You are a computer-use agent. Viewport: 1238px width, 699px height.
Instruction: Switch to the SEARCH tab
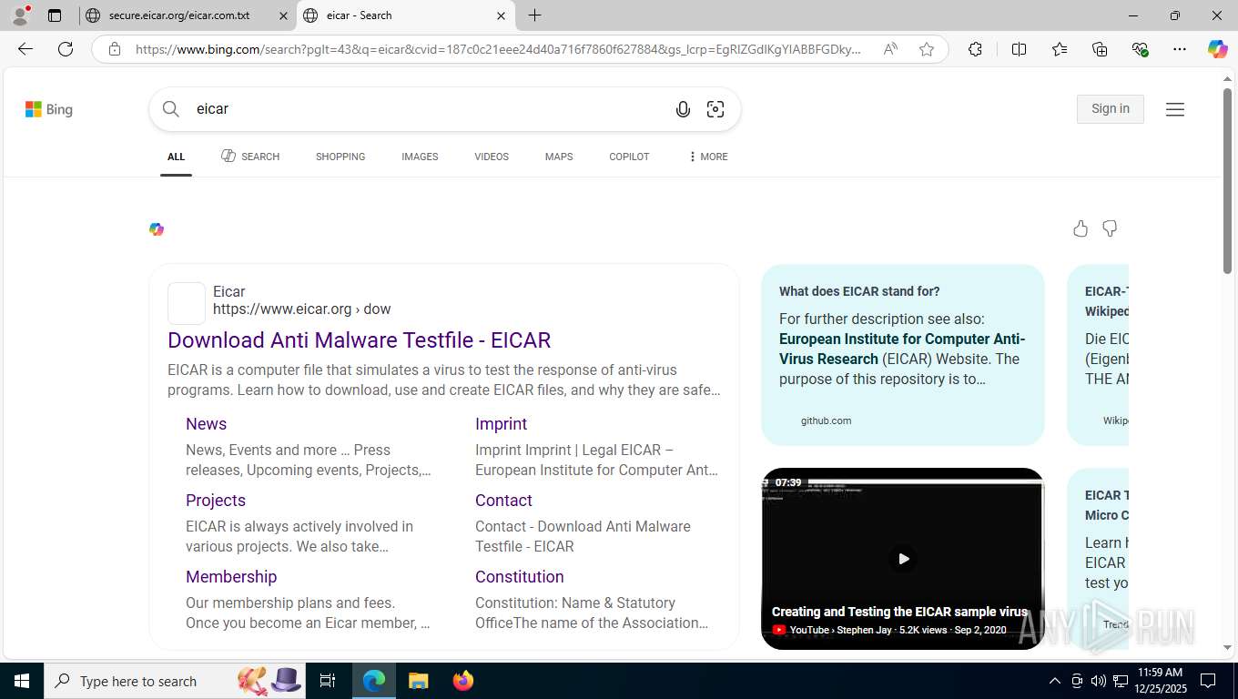point(250,157)
